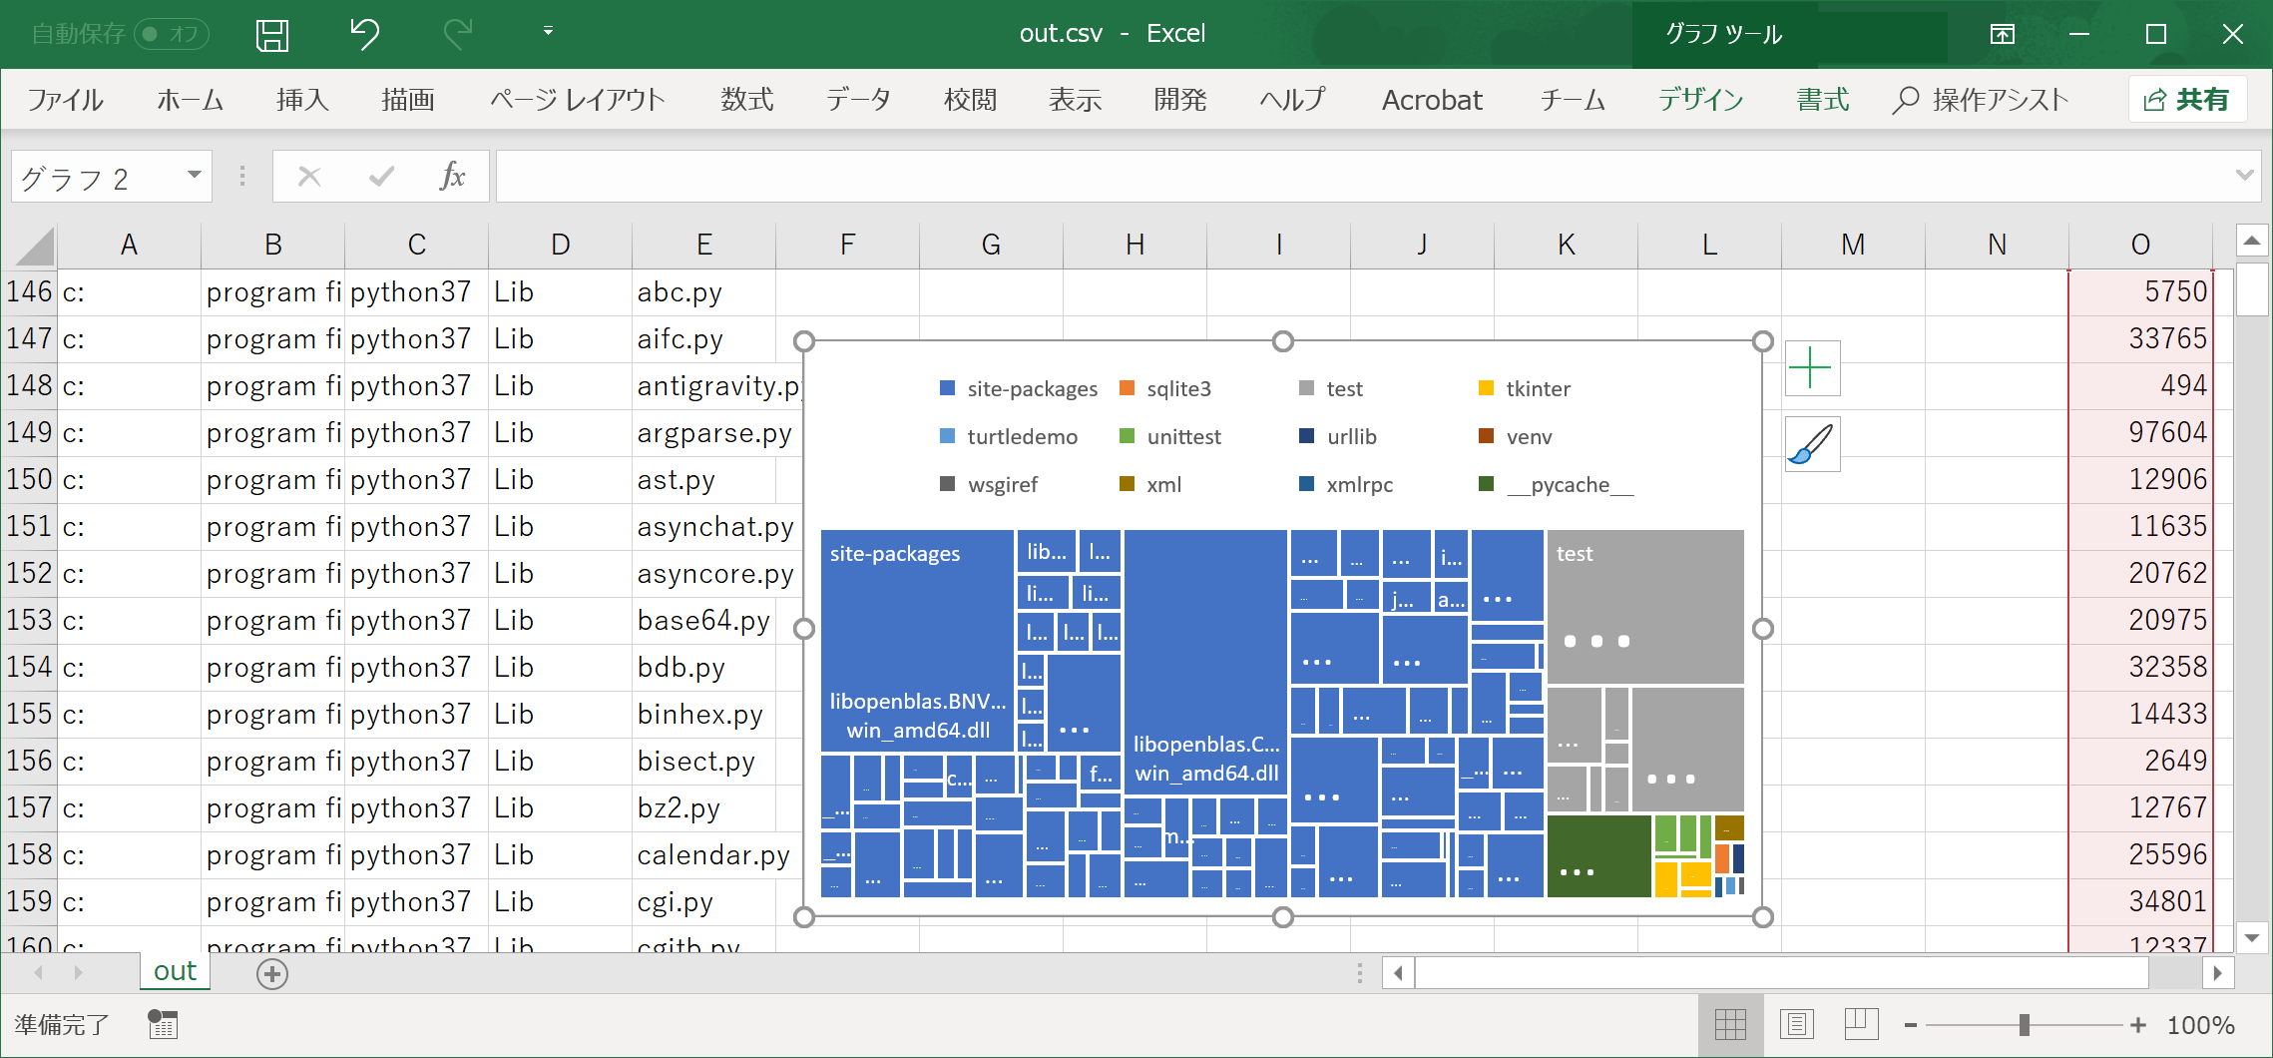Image resolution: width=2273 pixels, height=1058 pixels.
Task: Select the 描画 ribbon tab
Action: 407,100
